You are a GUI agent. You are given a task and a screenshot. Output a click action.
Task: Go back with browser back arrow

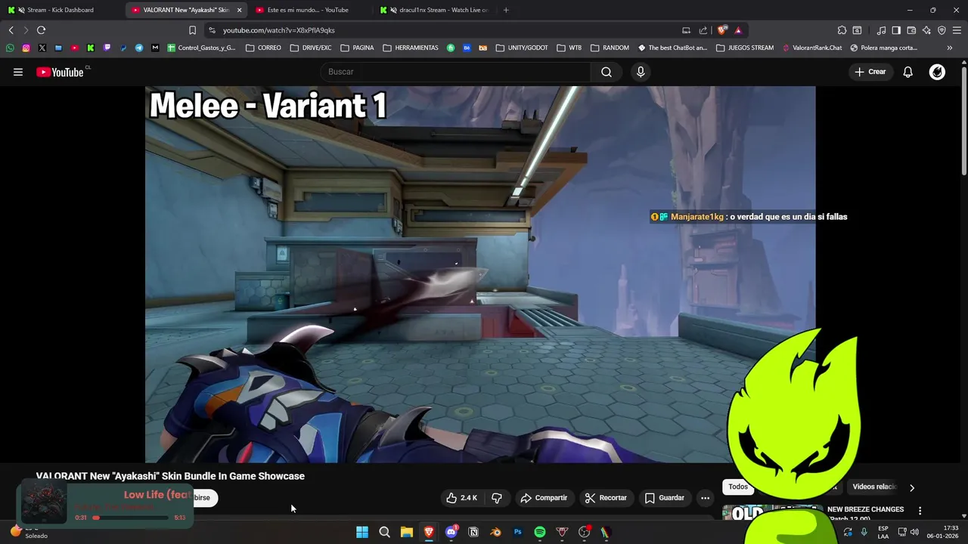11,30
